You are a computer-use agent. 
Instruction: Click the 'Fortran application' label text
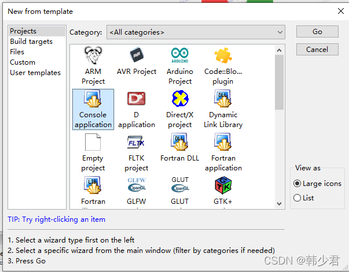tap(223, 163)
